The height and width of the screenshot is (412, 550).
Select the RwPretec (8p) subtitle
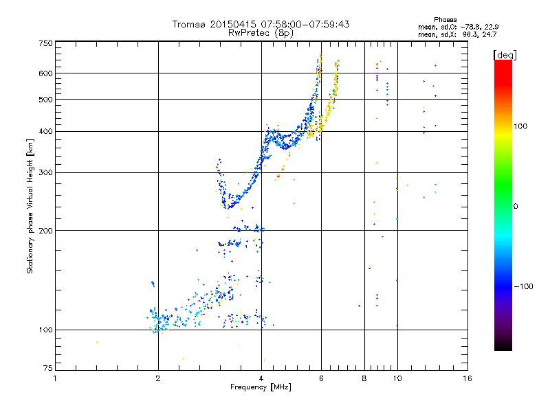coord(261,32)
